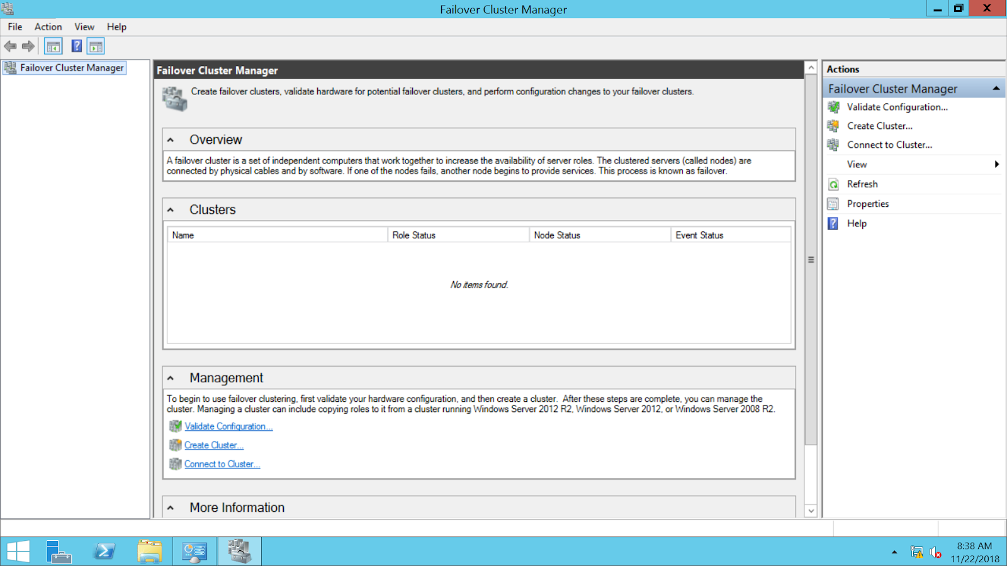This screenshot has height=566, width=1007.
Task: Click the application icon in the title bar
Action: click(8, 9)
